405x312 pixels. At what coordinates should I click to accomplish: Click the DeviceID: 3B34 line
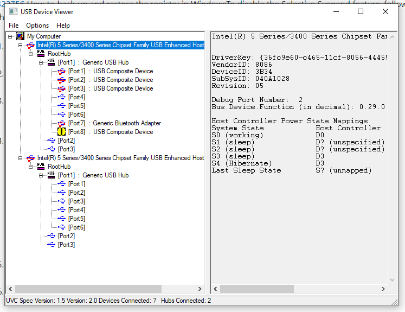pyautogui.click(x=242, y=72)
